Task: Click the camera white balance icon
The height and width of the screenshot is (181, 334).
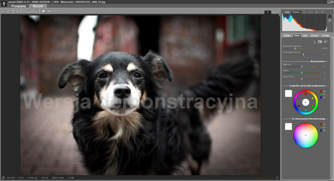Action: point(320,42)
